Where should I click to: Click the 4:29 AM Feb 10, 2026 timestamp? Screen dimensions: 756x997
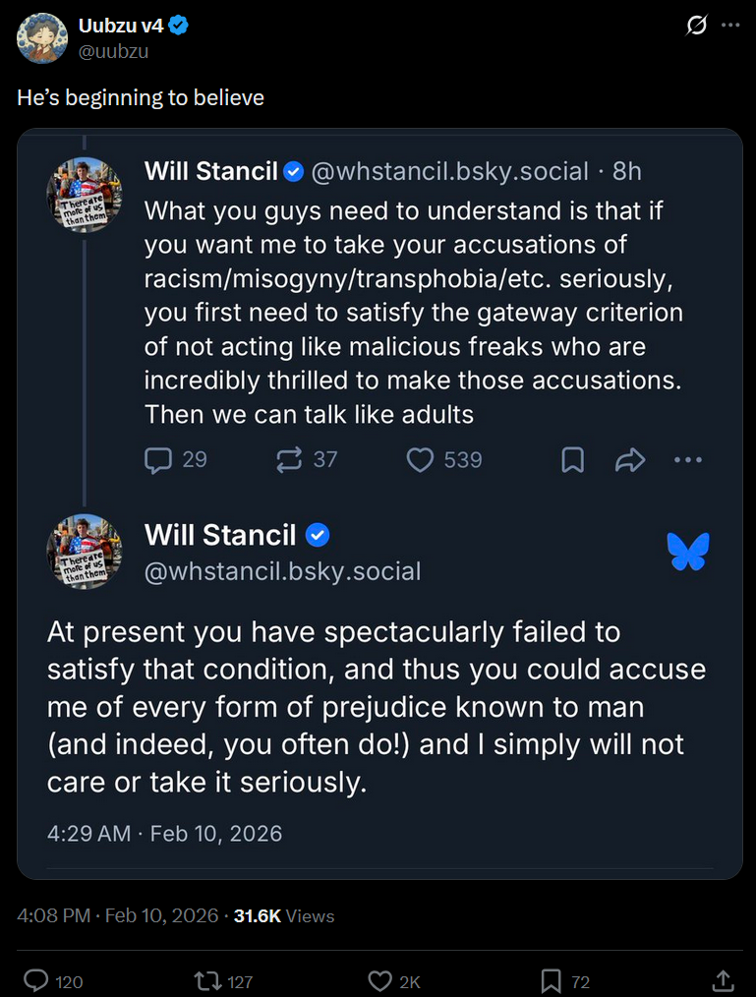(x=165, y=834)
